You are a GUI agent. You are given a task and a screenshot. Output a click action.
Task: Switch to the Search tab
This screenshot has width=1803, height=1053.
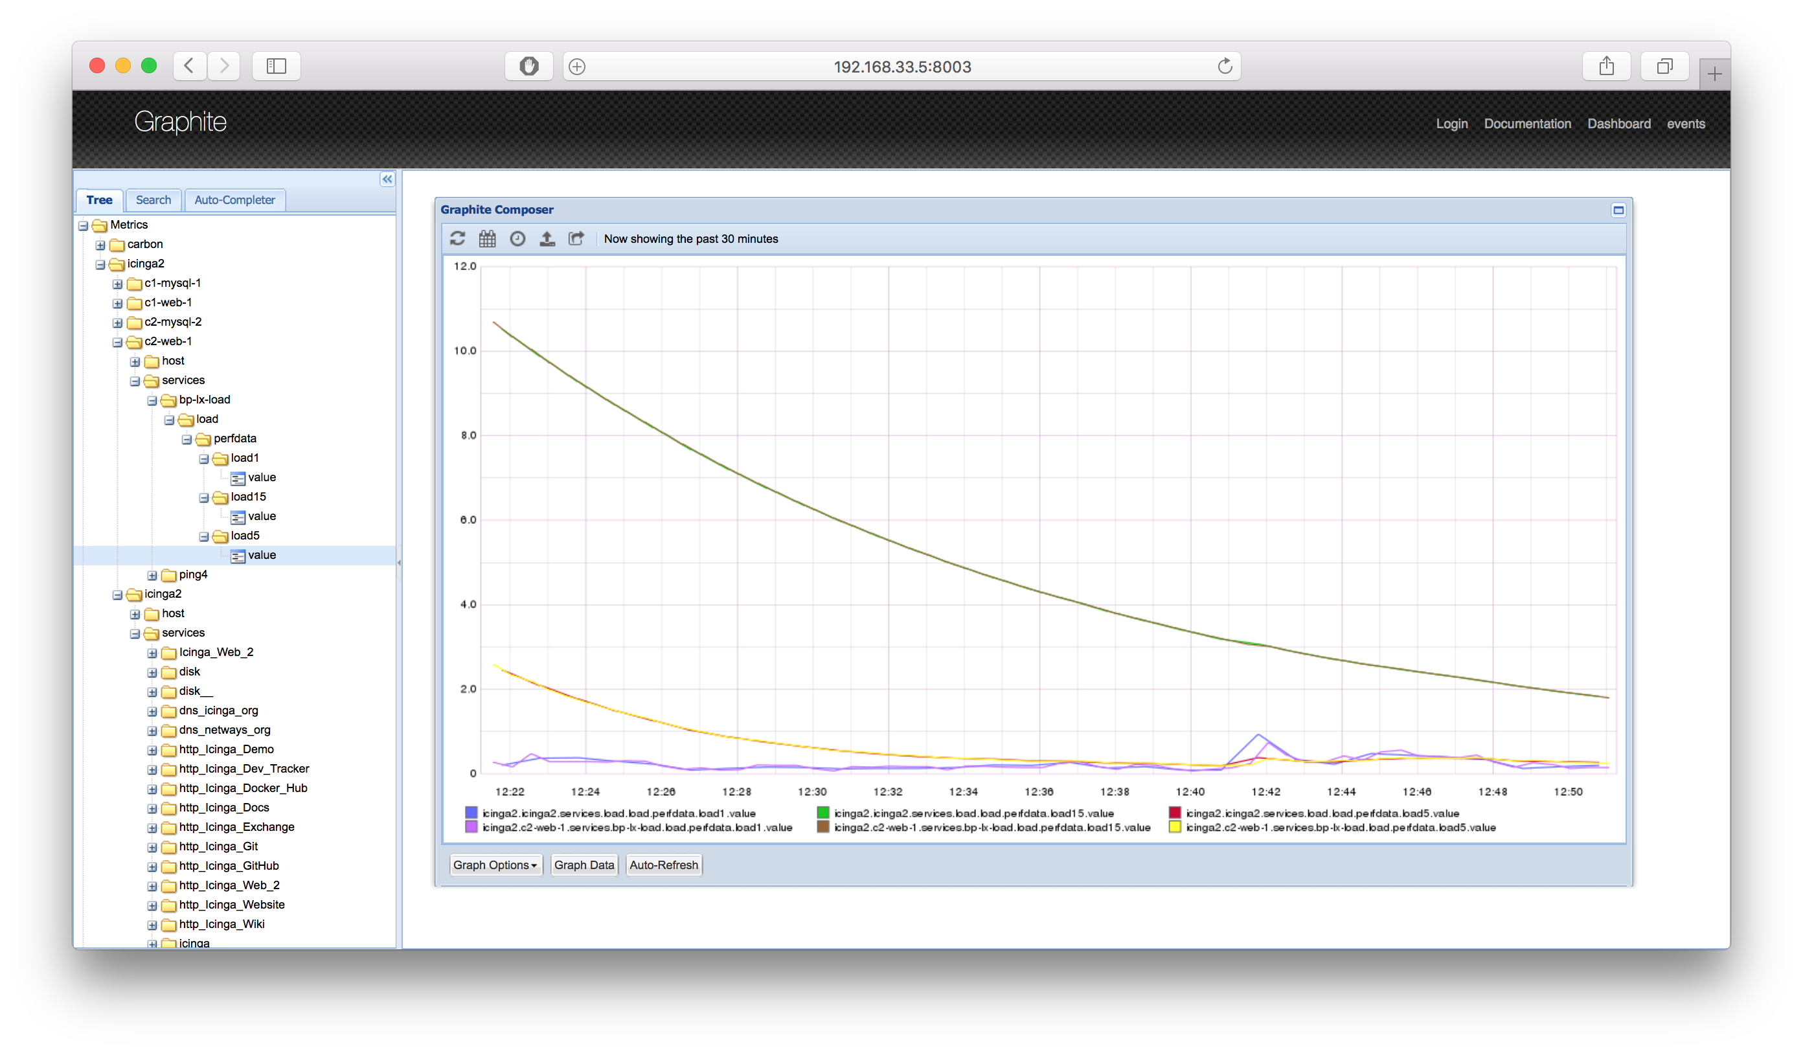pos(153,200)
